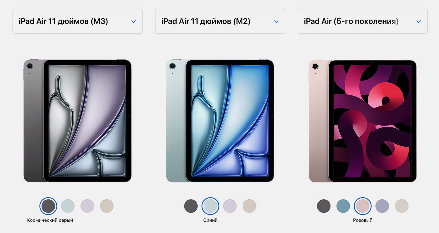Choose the blue swatch for 5th generation iPad
This screenshot has height=233, width=439.
(x=343, y=206)
